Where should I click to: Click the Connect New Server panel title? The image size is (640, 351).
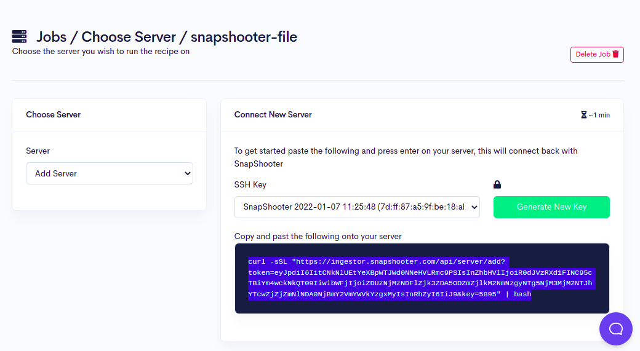pos(273,114)
